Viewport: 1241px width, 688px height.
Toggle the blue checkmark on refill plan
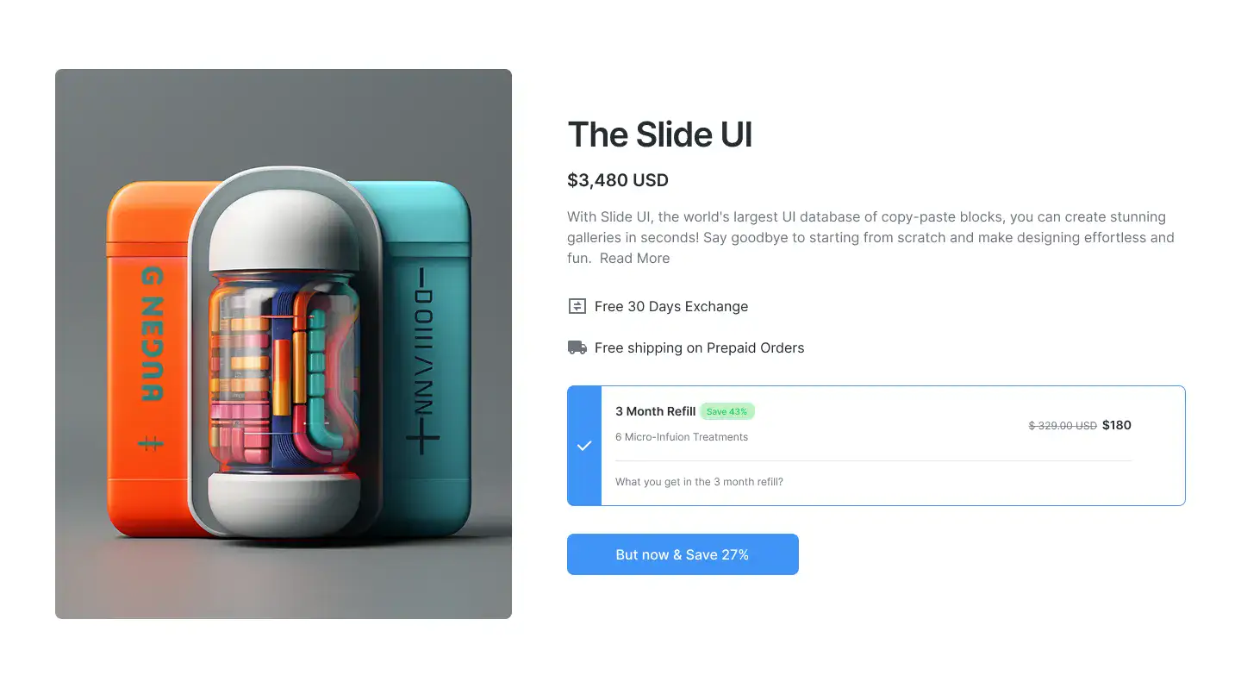pos(584,446)
